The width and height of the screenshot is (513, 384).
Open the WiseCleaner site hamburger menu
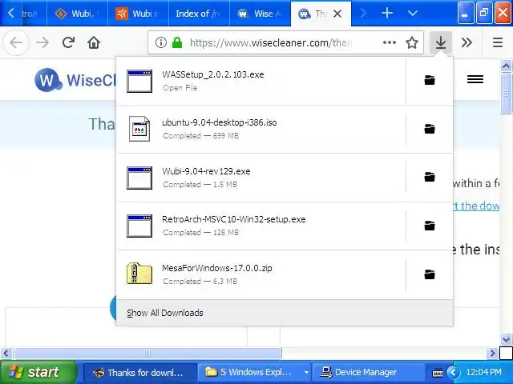pos(475,79)
